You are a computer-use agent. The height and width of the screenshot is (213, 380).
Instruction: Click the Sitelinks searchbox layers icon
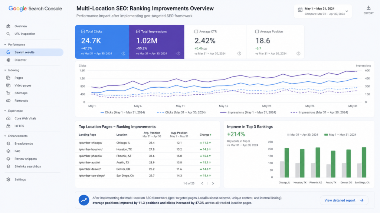pyautogui.click(x=8, y=166)
